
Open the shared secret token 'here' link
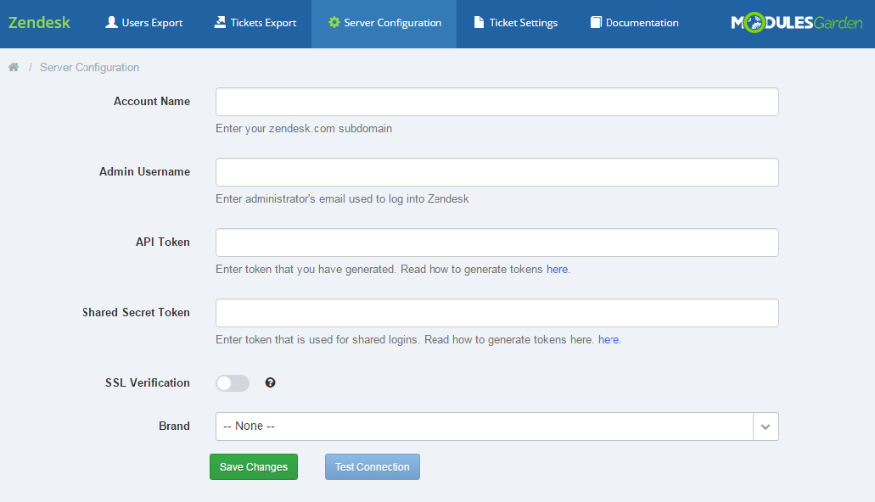click(609, 340)
